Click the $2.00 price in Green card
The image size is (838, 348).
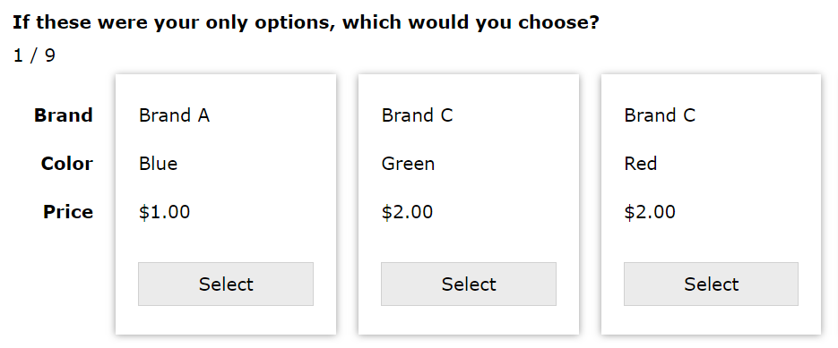(x=407, y=212)
